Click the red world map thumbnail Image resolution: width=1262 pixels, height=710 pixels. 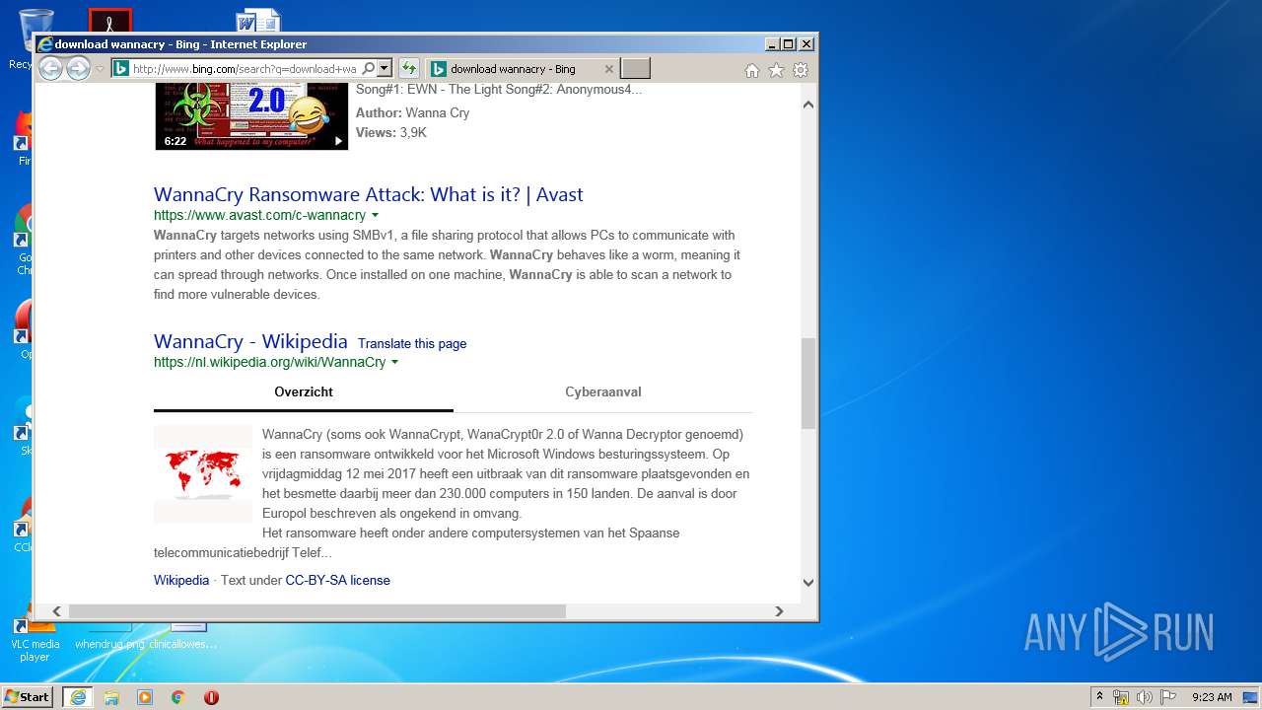203,474
